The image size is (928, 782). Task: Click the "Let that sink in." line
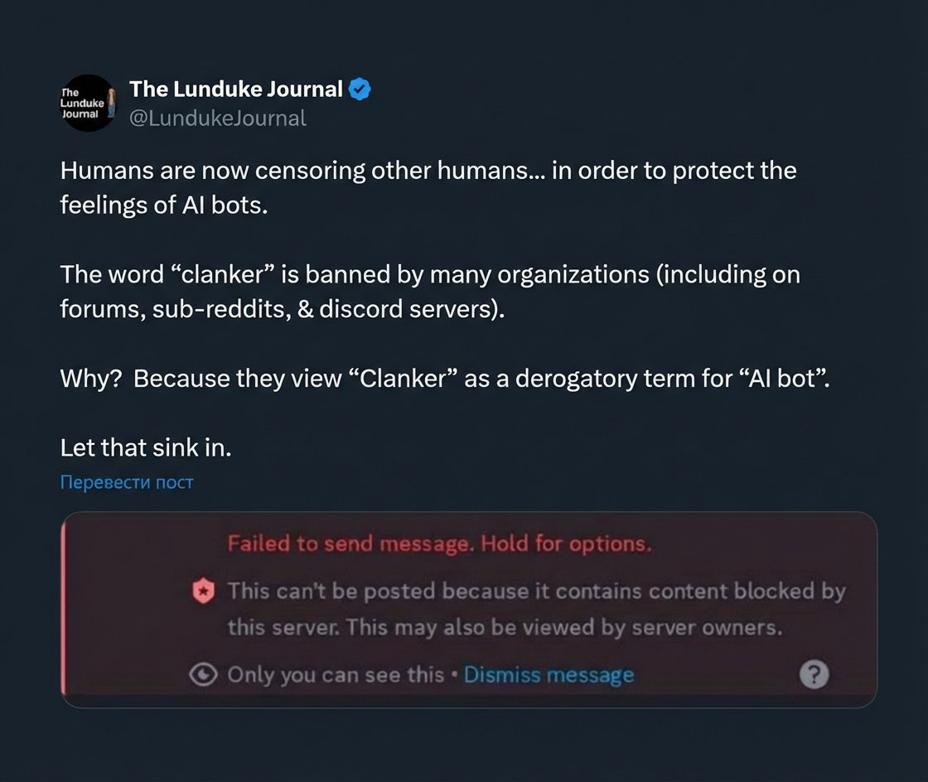click(x=146, y=448)
